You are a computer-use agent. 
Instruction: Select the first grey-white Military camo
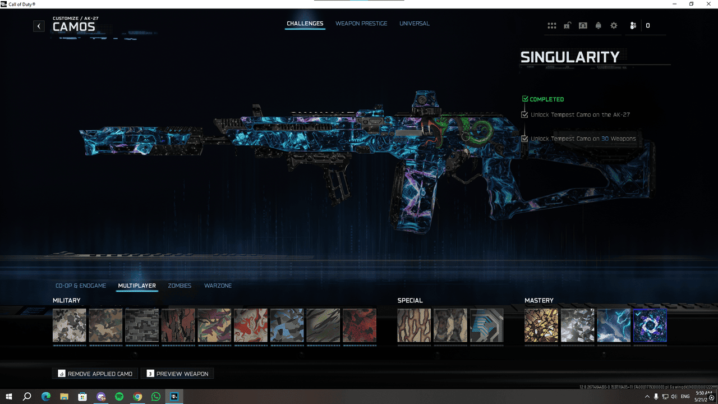70,325
